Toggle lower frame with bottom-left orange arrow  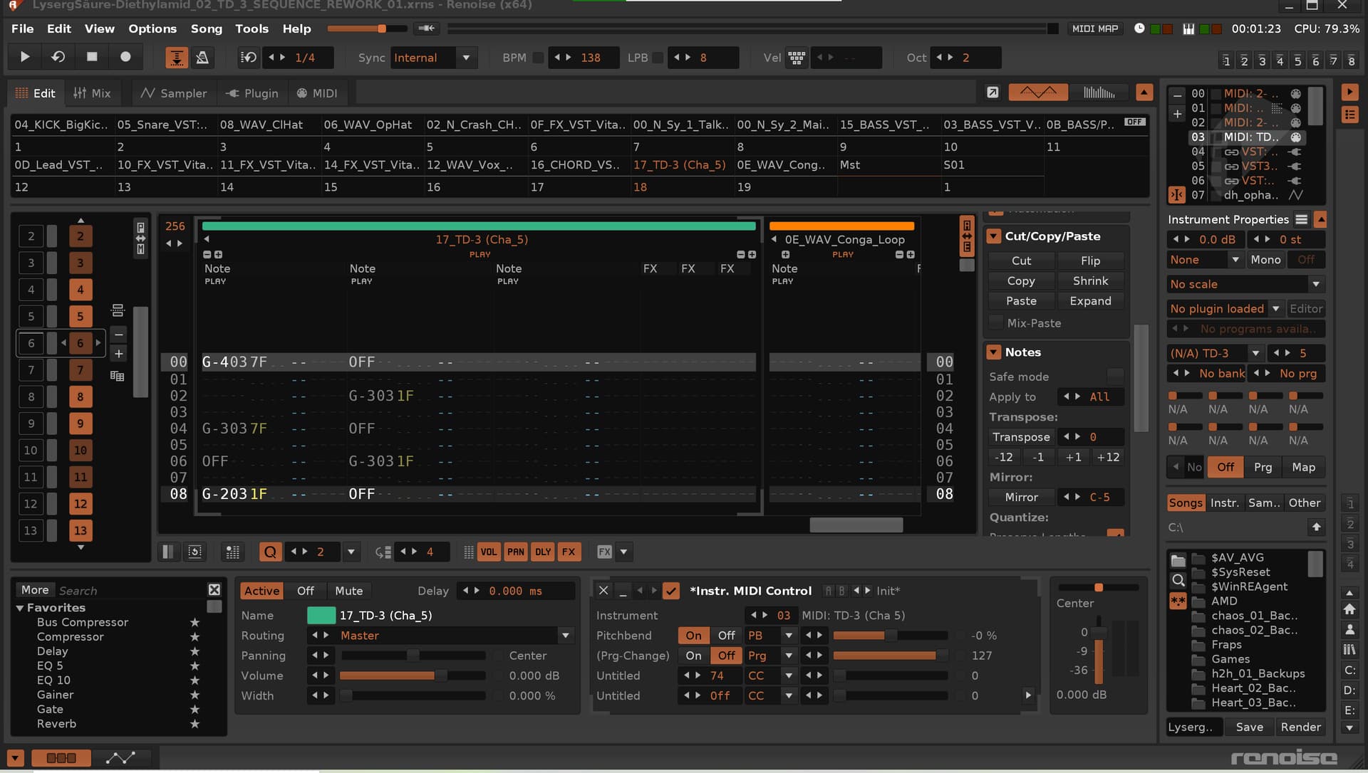click(x=15, y=758)
